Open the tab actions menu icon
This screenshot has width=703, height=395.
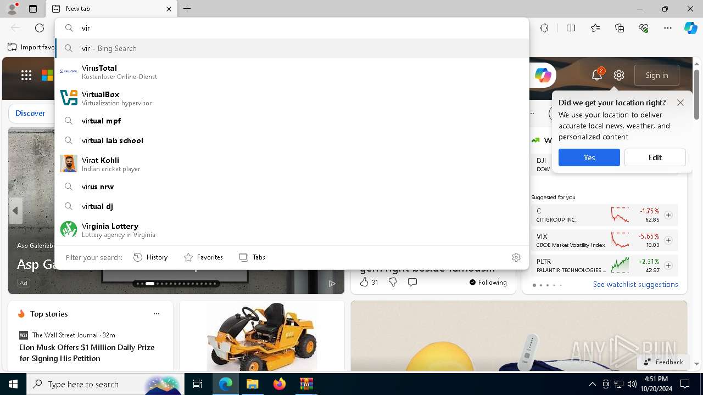point(33,9)
